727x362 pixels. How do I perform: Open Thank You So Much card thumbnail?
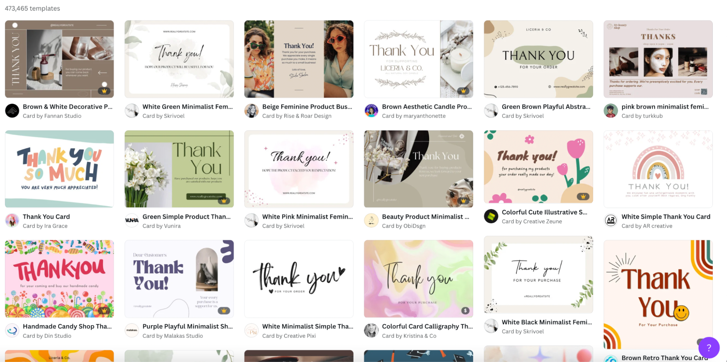tap(59, 169)
